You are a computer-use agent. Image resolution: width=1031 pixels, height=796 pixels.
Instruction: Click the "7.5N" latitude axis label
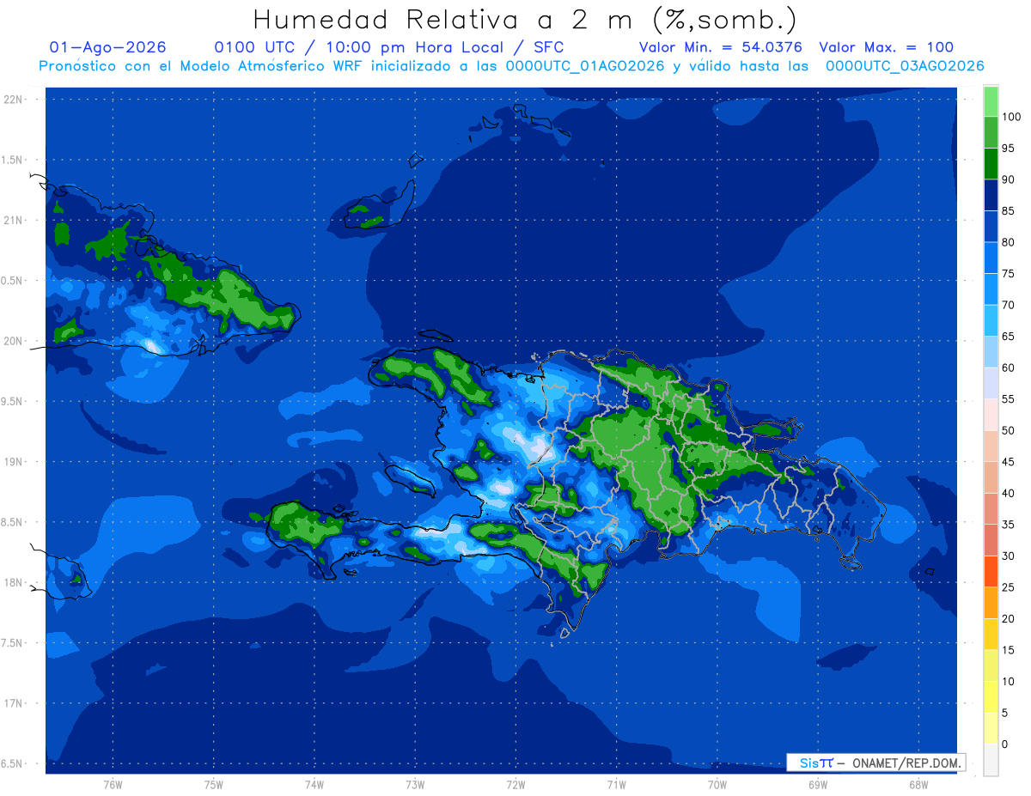tap(13, 643)
